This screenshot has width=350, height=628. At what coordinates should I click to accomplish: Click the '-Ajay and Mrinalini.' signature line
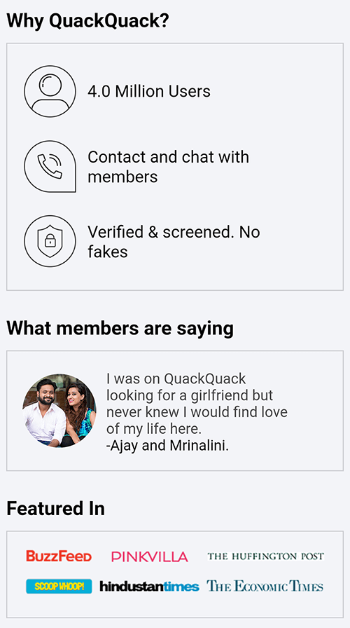tap(167, 446)
